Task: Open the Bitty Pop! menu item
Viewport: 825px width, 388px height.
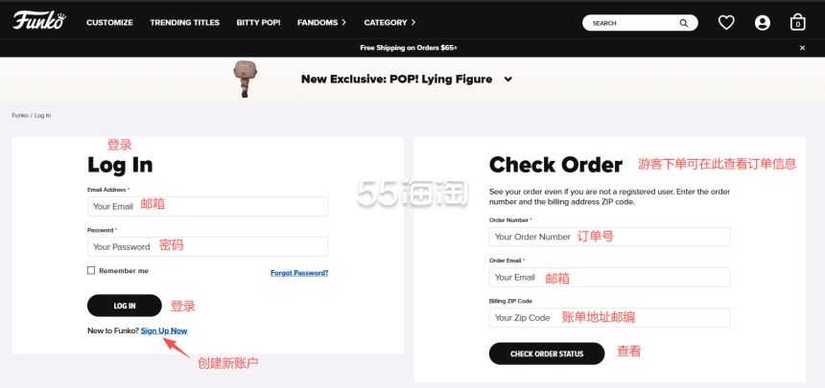Action: click(x=258, y=23)
